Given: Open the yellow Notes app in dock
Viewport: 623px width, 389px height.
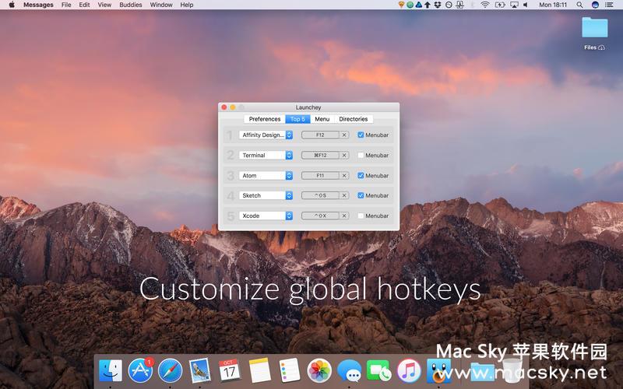Looking at the screenshot, I should pyautogui.click(x=260, y=371).
